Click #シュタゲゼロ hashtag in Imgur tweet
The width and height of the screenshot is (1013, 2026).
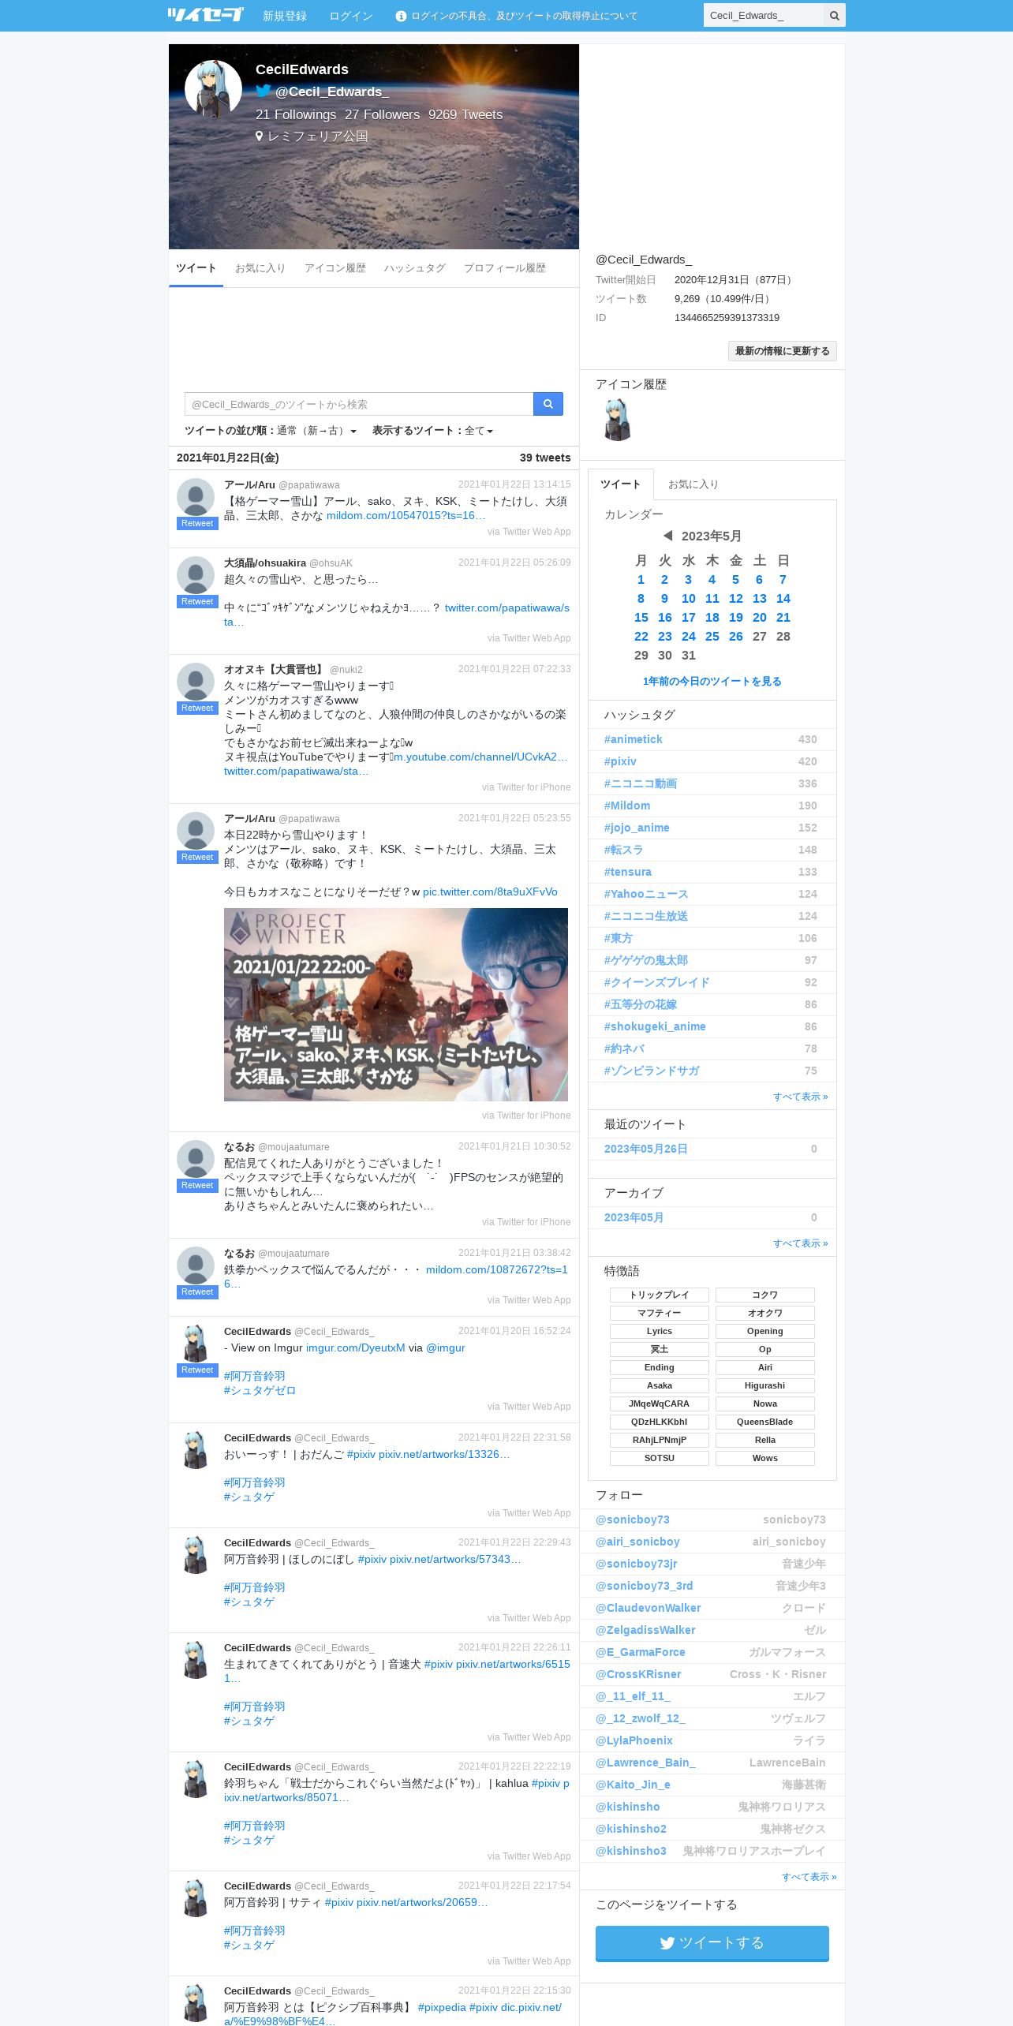[x=260, y=1390]
